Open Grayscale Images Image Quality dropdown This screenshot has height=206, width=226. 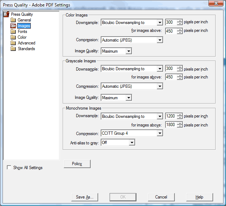(116, 97)
